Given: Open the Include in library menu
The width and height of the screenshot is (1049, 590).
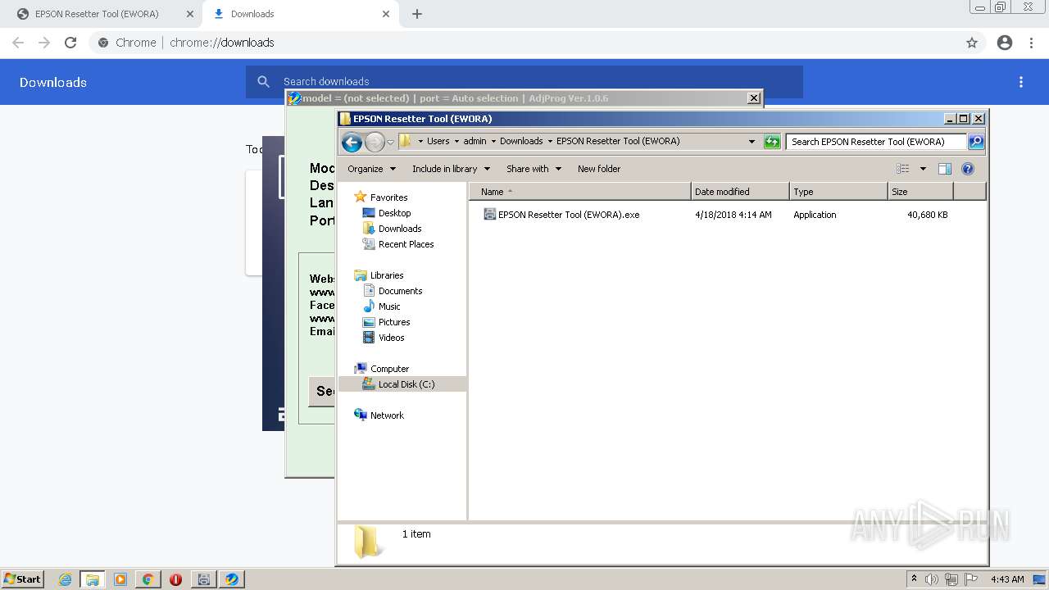Looking at the screenshot, I should pyautogui.click(x=451, y=169).
